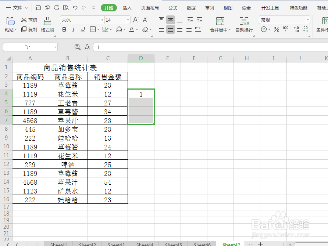
Task: Open font color dropdown arrow
Action: pyautogui.click(x=137, y=30)
